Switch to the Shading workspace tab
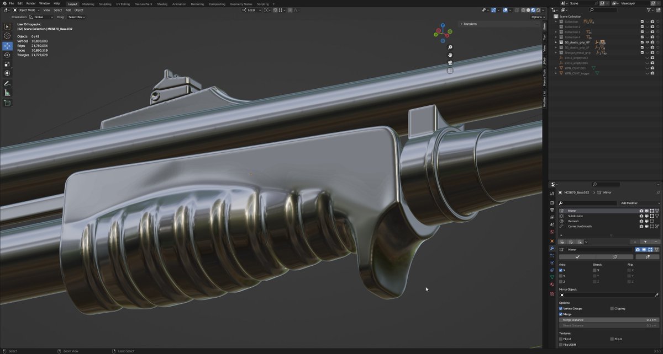 click(162, 3)
